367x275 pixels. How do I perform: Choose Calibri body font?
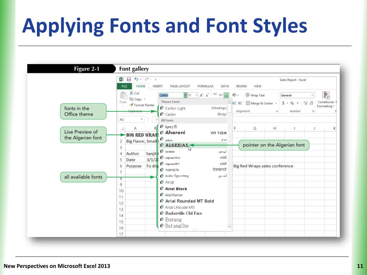[x=193, y=114]
